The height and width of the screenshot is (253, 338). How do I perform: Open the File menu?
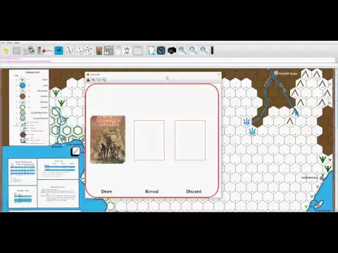click(3, 43)
